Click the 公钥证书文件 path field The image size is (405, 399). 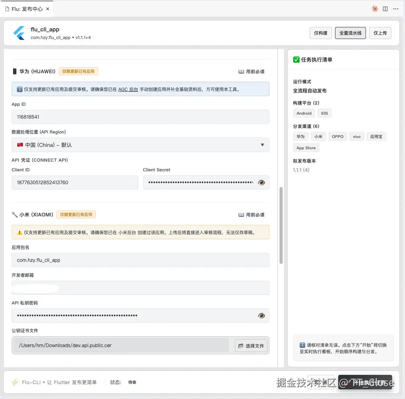point(121,345)
